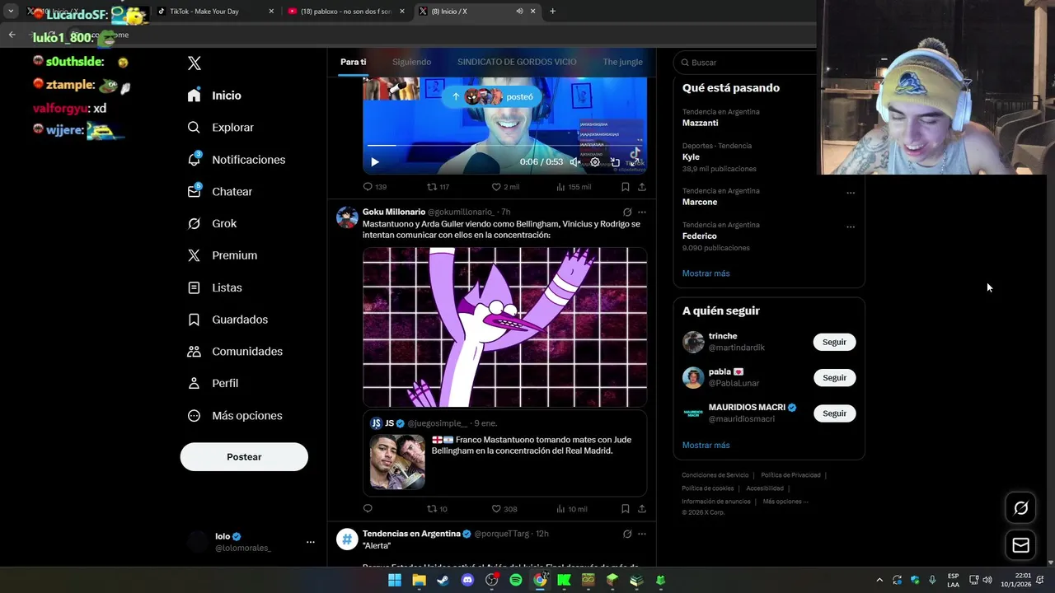The height and width of the screenshot is (593, 1055).
Task: Open the Mazzanti trending topic
Action: tap(700, 123)
